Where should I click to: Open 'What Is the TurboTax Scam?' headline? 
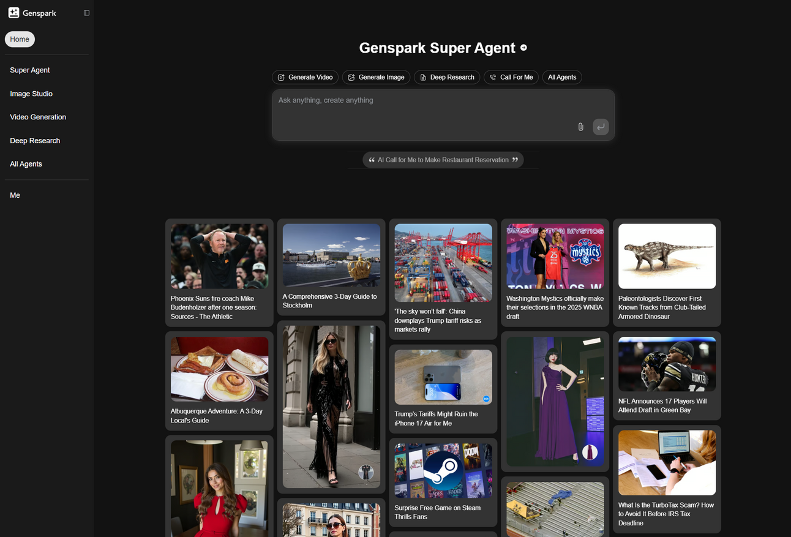(666, 514)
